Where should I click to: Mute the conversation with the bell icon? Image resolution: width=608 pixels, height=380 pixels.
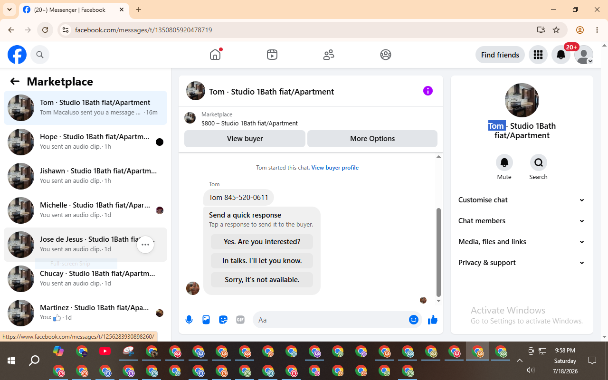pyautogui.click(x=504, y=162)
